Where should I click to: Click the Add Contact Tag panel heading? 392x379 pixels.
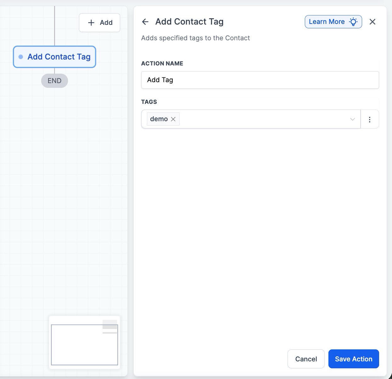point(189,22)
